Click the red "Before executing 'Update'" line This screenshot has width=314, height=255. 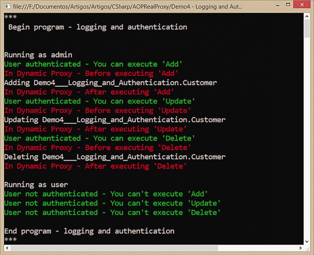[x=98, y=111]
